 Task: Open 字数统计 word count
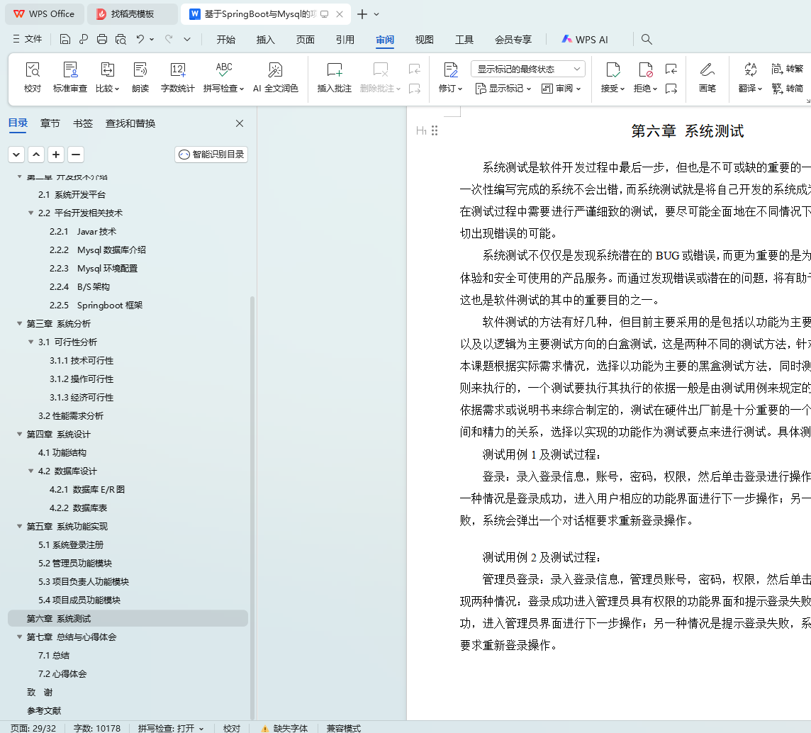(x=177, y=77)
